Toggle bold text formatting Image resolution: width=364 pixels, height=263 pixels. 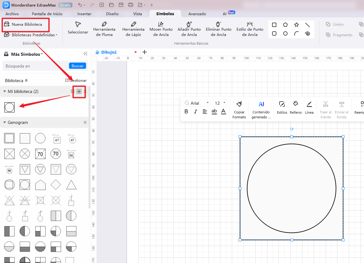(186, 112)
